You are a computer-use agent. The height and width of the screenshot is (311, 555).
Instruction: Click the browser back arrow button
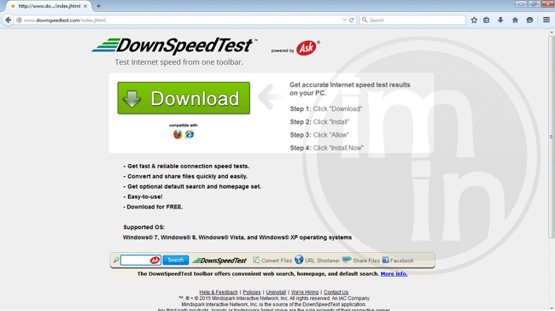[9, 21]
